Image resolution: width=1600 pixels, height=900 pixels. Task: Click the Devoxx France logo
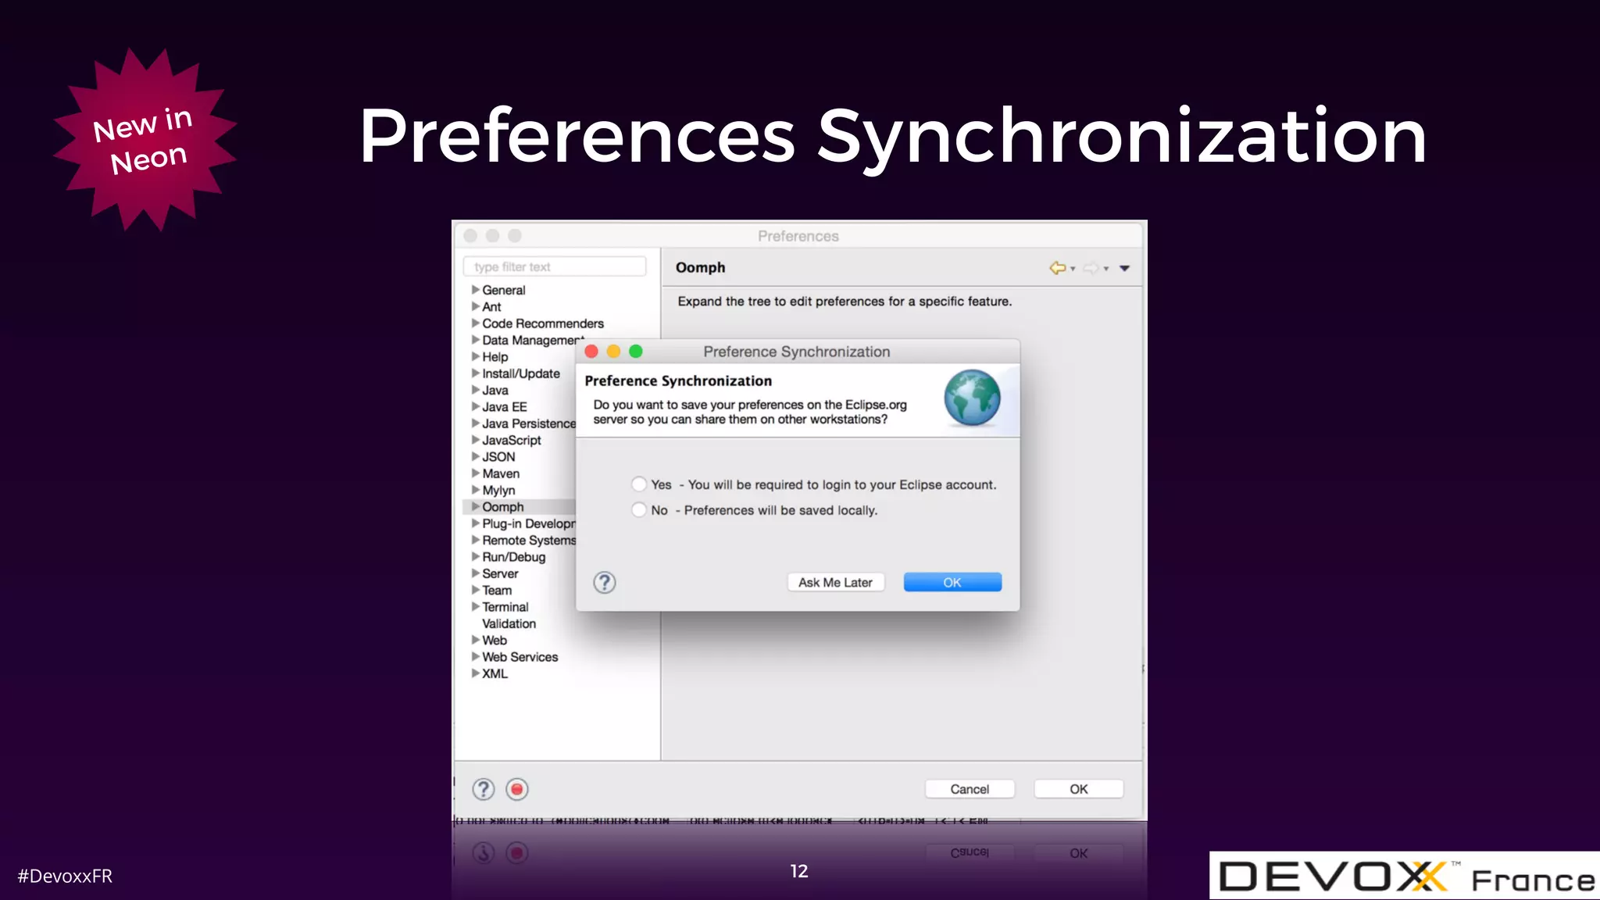(x=1405, y=877)
